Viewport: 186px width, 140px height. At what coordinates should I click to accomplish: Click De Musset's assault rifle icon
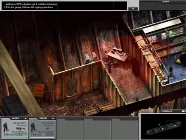[x=21, y=129]
